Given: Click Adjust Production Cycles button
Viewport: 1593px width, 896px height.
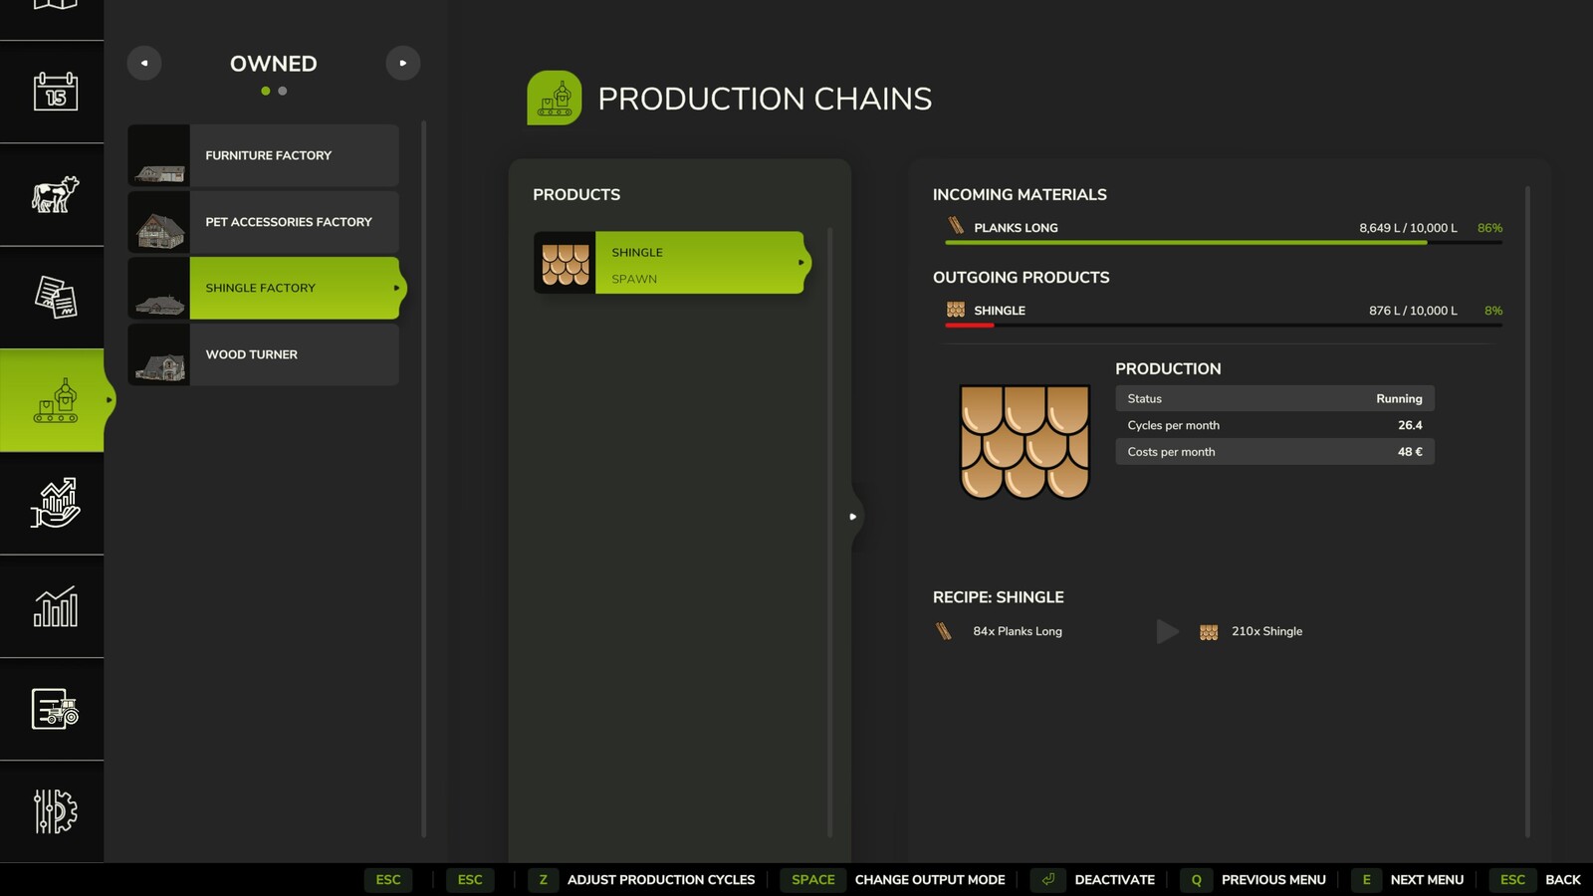Looking at the screenshot, I should click(642, 880).
